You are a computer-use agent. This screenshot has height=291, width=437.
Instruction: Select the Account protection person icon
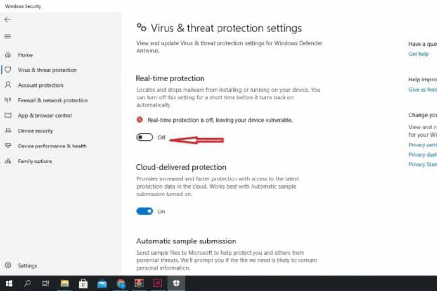[x=8, y=85]
